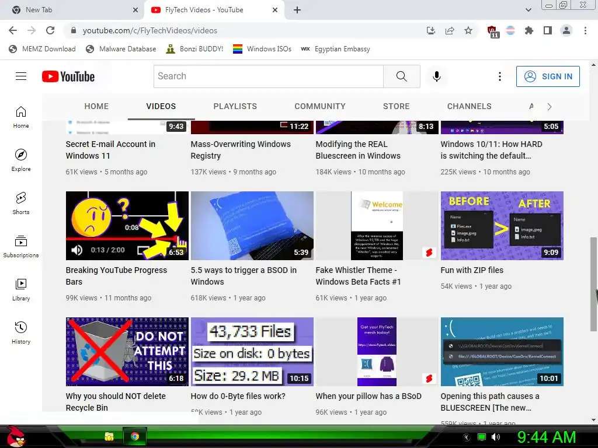The height and width of the screenshot is (448, 598).
Task: Open the Extensions puzzle icon
Action: [529, 30]
